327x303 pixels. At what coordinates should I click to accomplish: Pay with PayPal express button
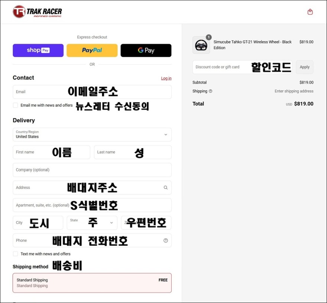pyautogui.click(x=92, y=50)
